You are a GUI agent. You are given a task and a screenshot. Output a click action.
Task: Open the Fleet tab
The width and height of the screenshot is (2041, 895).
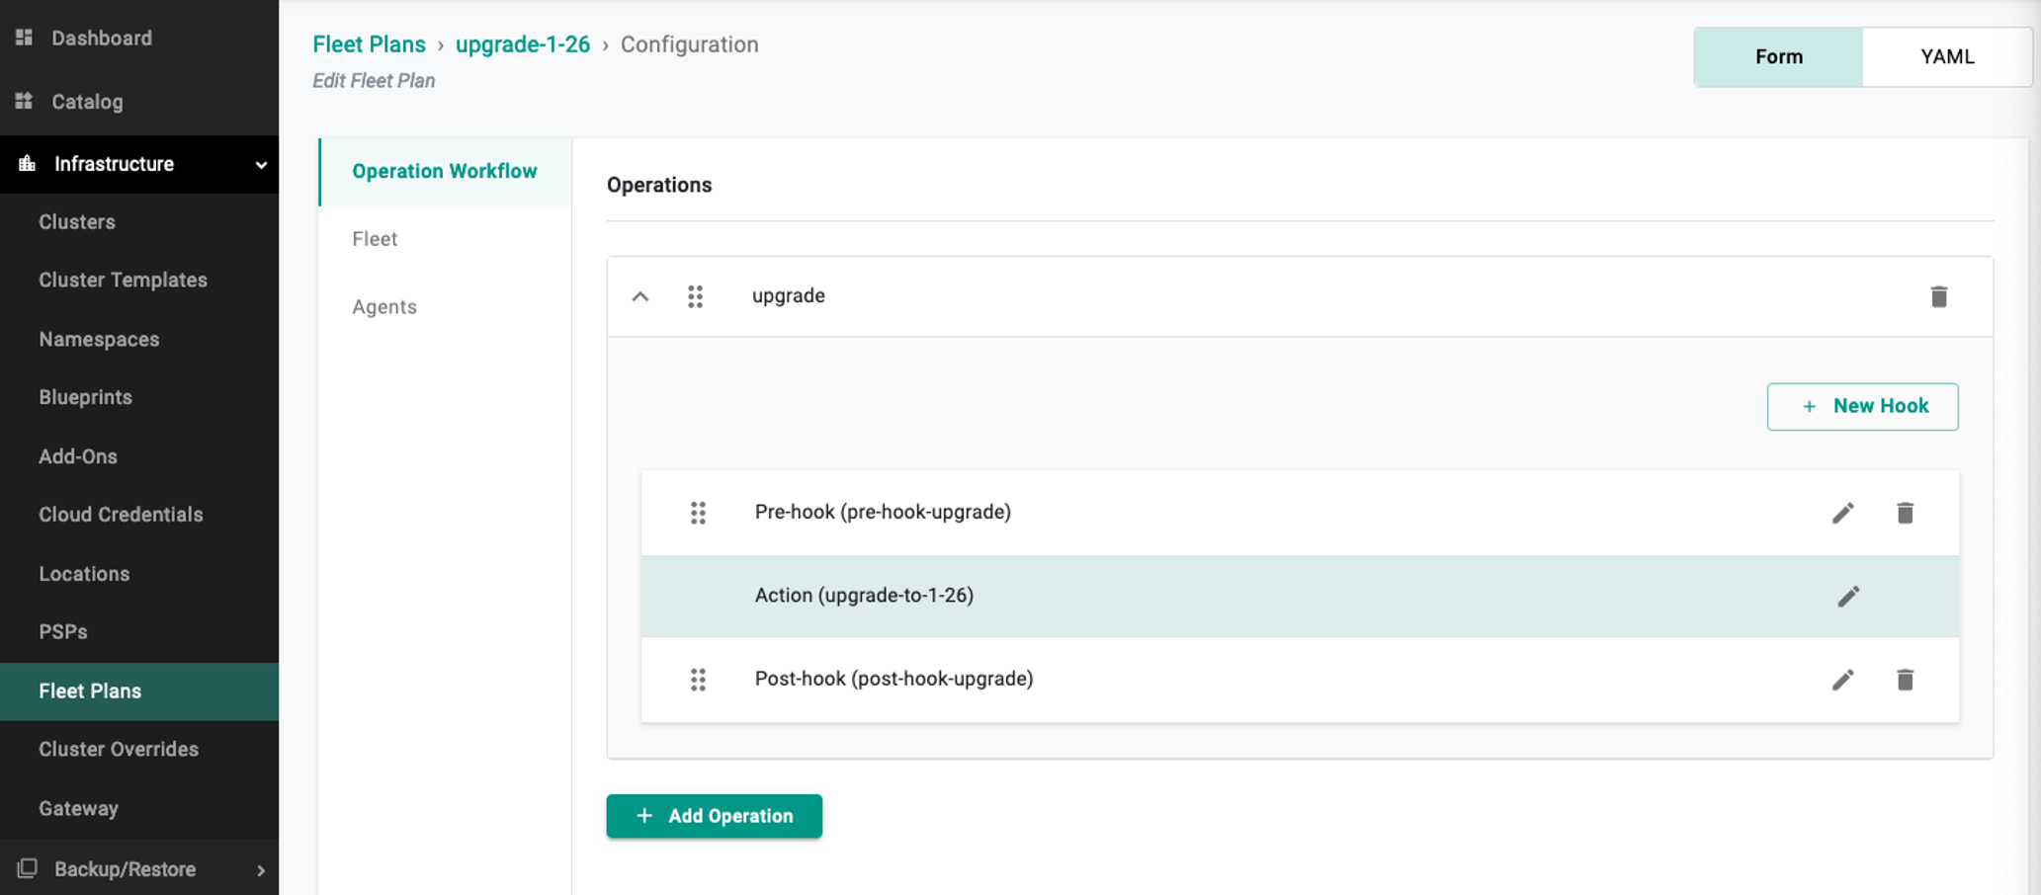(x=375, y=239)
